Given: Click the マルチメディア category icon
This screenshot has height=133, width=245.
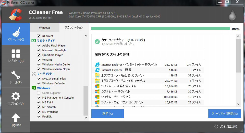Looking at the screenshot, I should pos(34,41).
